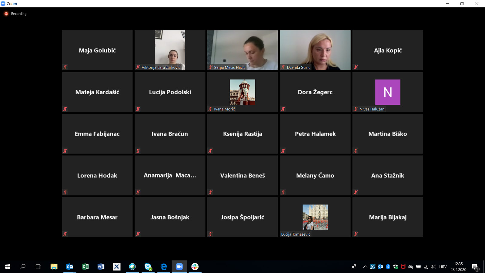Open Microsoft Edge from the taskbar
485x273 pixels.
point(164,267)
